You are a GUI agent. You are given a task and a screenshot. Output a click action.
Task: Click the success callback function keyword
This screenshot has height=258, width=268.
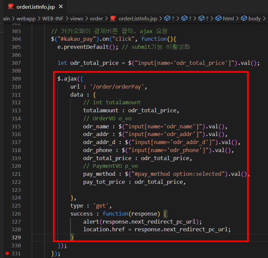(115, 214)
